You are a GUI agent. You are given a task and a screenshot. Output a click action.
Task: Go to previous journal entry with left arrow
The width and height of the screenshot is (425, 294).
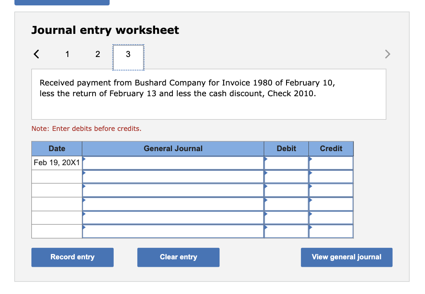36,54
